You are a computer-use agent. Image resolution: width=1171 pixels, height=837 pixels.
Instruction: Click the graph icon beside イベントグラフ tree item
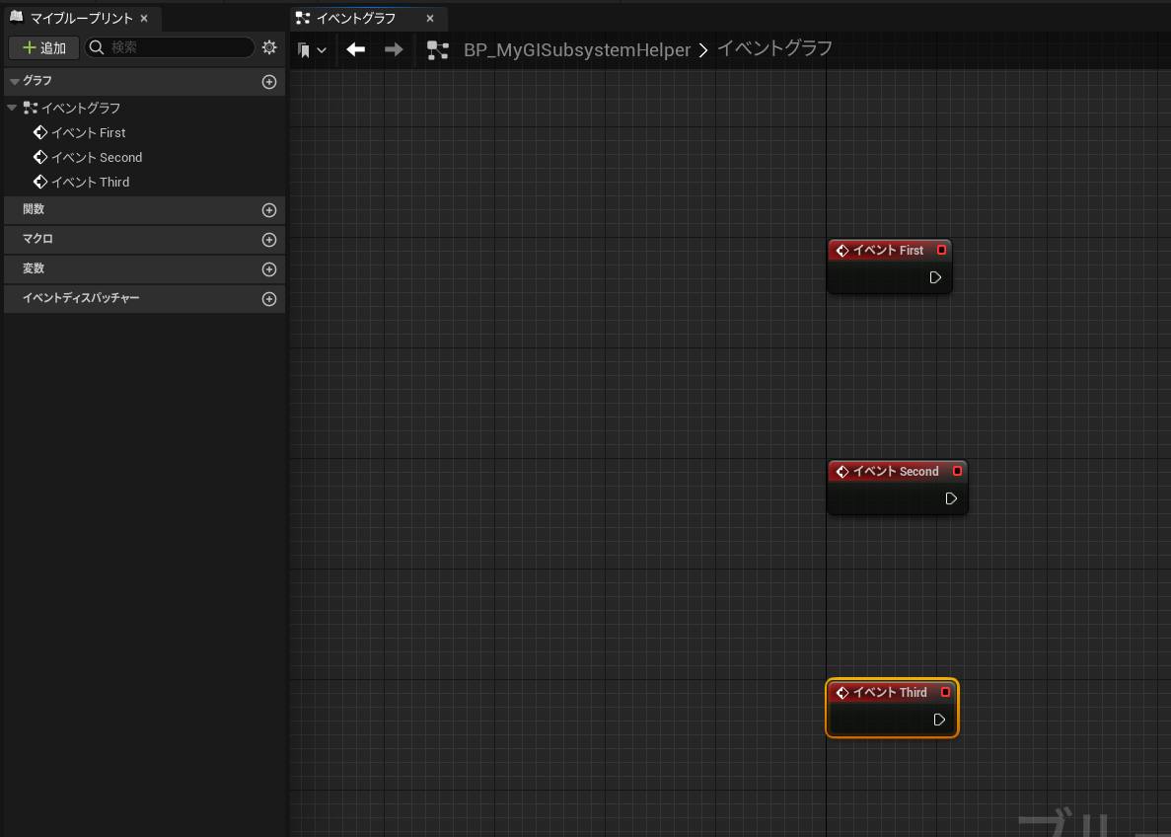click(x=30, y=108)
